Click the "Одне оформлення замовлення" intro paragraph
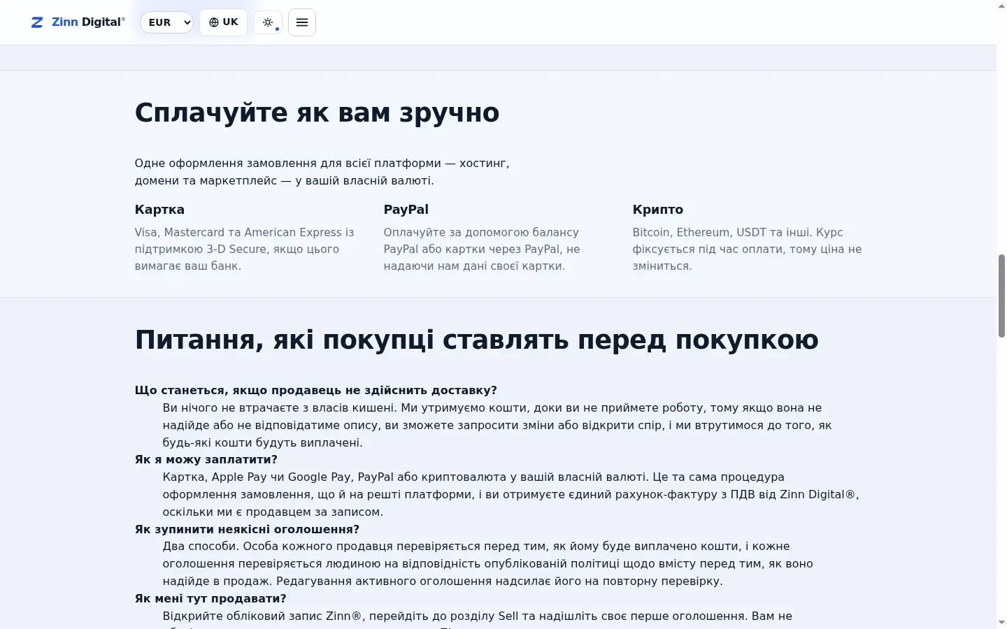 coord(322,172)
